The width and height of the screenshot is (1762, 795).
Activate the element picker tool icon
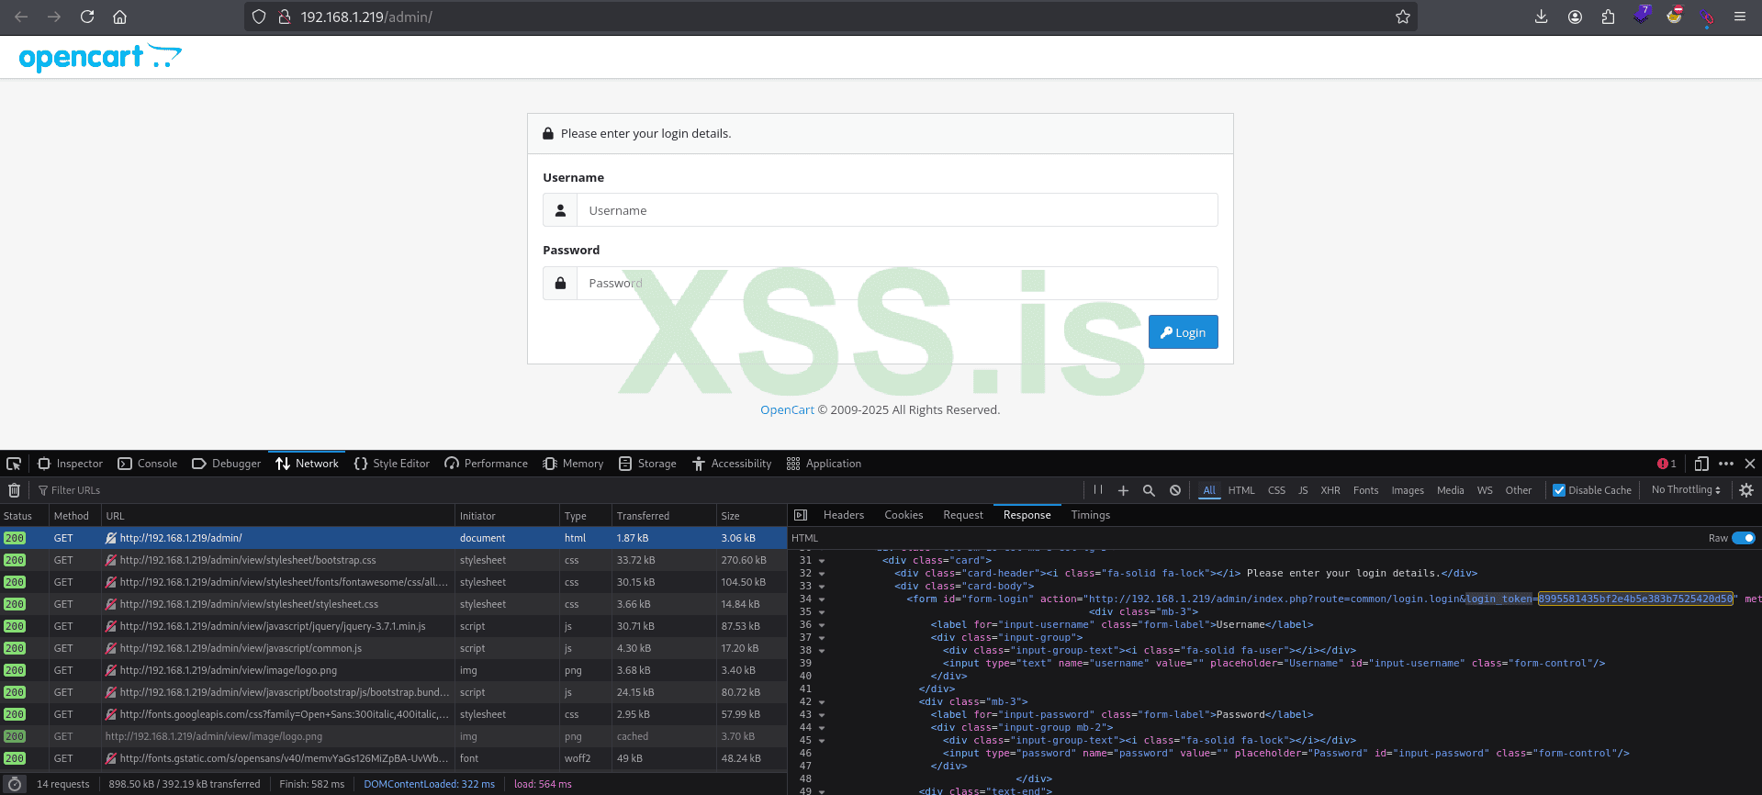tap(14, 464)
